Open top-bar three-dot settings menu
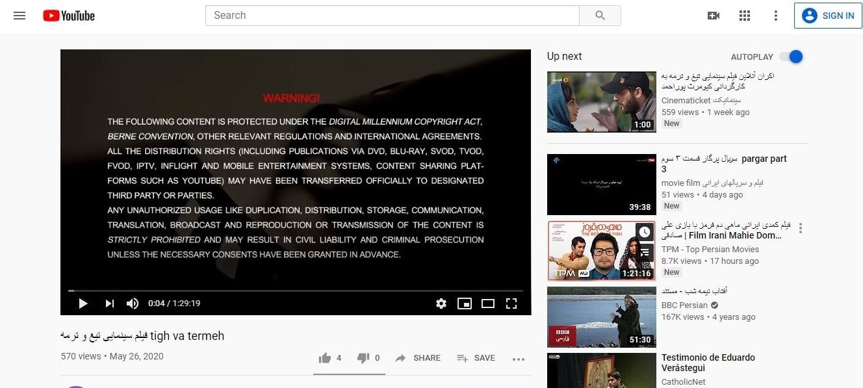The height and width of the screenshot is (388, 863). tap(775, 16)
